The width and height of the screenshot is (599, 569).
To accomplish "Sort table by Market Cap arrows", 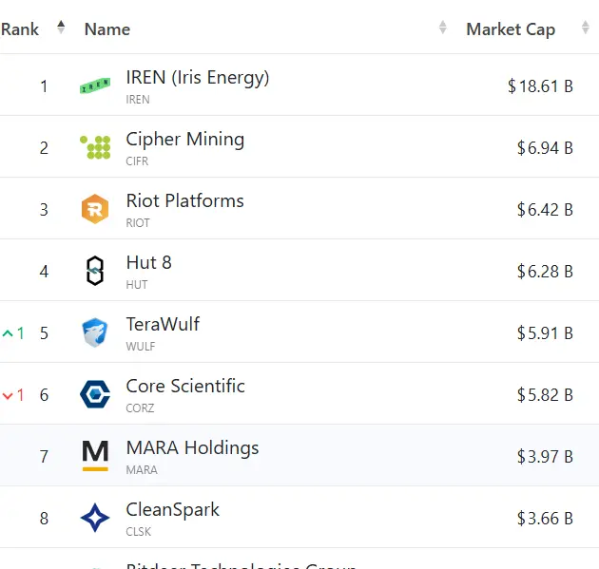I will click(586, 28).
